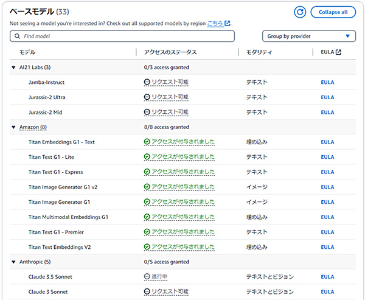Open EULA link for Jurassic-2 Mid
Viewport: 365px width, 300px height.
coord(327,112)
